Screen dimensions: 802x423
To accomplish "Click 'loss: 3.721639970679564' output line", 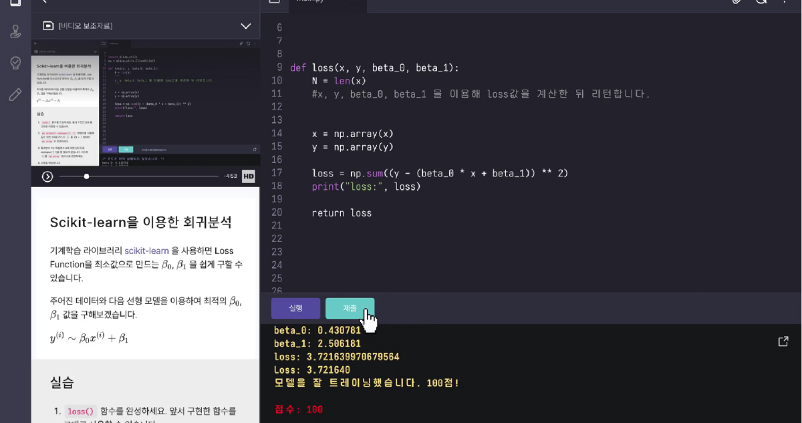I will 337,357.
